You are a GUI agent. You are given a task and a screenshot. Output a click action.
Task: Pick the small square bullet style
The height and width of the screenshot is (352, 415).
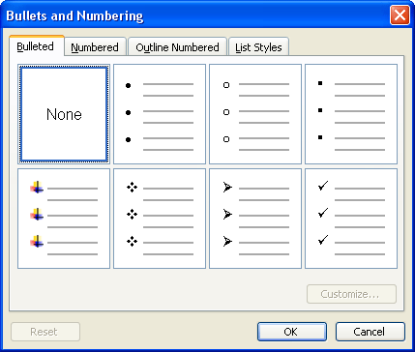click(x=351, y=114)
